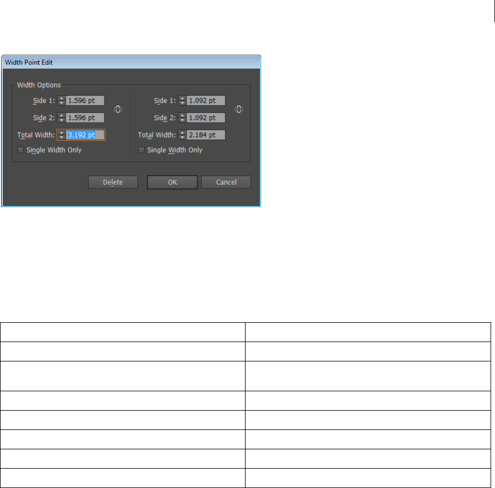Focus the Total Width field showing 3.192 pt
This screenshot has width=495, height=488.
85,135
